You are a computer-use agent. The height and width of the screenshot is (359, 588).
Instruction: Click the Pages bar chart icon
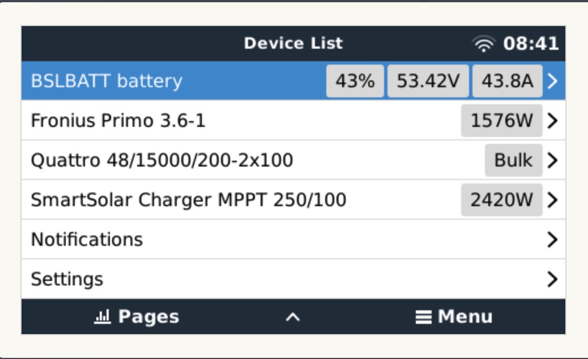pos(102,317)
